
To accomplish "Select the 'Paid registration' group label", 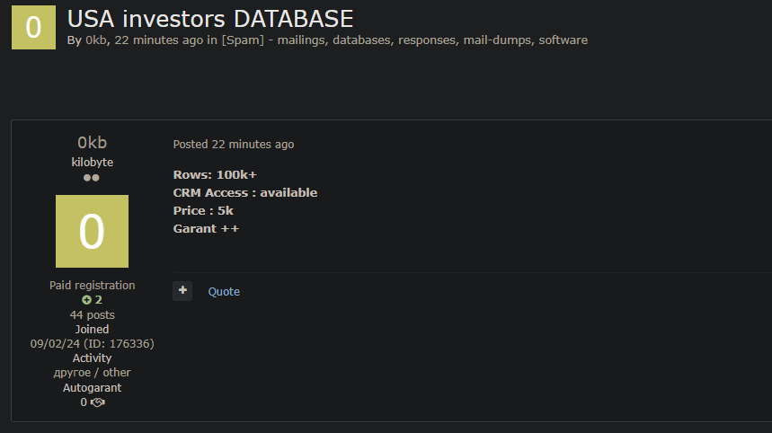I will point(92,286).
